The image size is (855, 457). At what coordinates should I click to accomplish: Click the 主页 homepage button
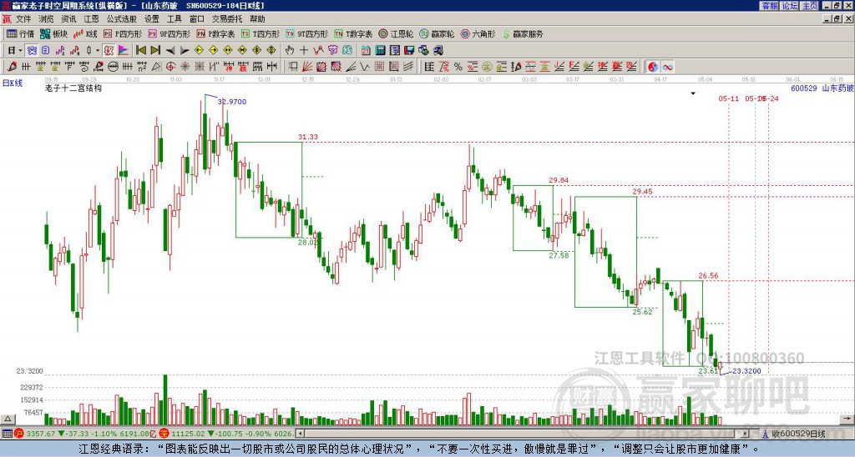point(810,6)
